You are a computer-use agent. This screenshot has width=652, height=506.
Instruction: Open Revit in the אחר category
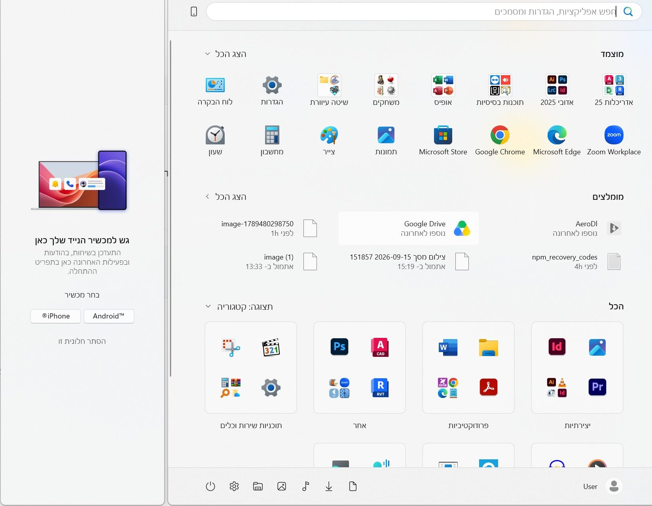tap(380, 387)
